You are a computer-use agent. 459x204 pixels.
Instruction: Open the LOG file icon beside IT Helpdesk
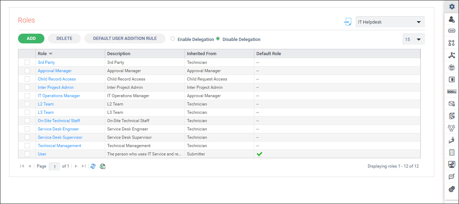click(347, 22)
